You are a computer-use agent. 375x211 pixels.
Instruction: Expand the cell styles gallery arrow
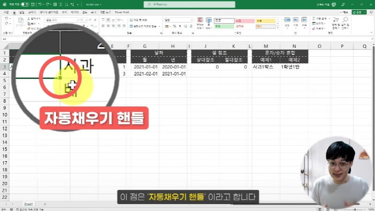[277, 27]
